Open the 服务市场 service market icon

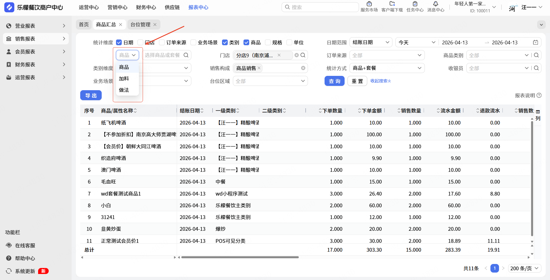[x=369, y=4]
